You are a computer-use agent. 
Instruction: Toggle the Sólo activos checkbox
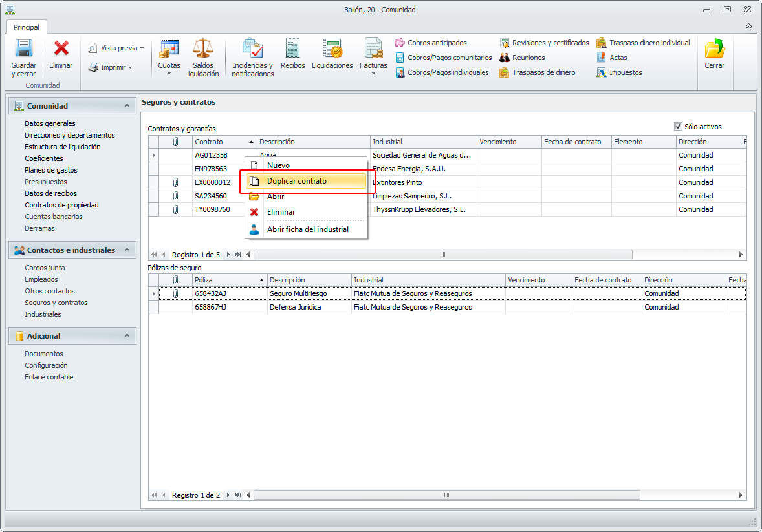click(678, 126)
